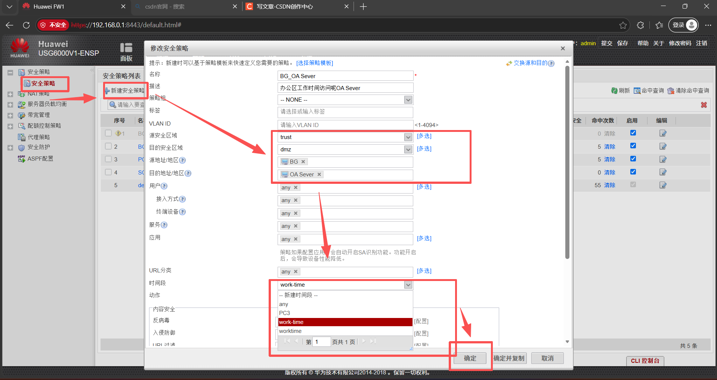Click 命中查询 in policy list toolbar
This screenshot has width=717, height=380.
coord(649,90)
